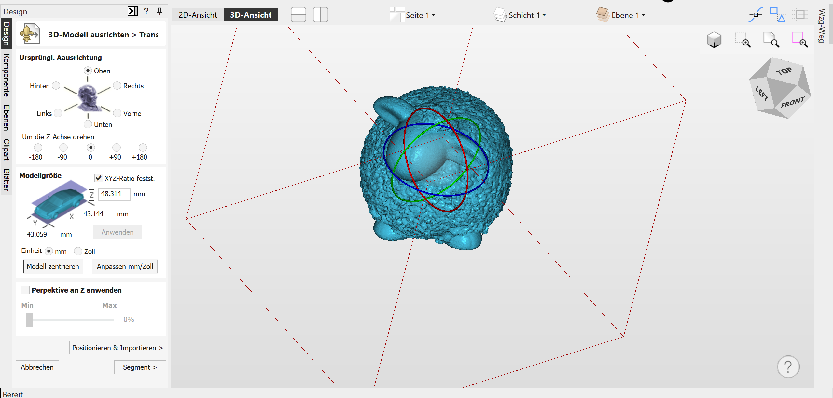Open the Komponente side tab

(6, 75)
